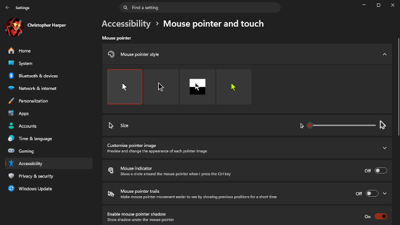400x225 pixels.
Task: Click the pointer Size slider track
Action: point(342,126)
